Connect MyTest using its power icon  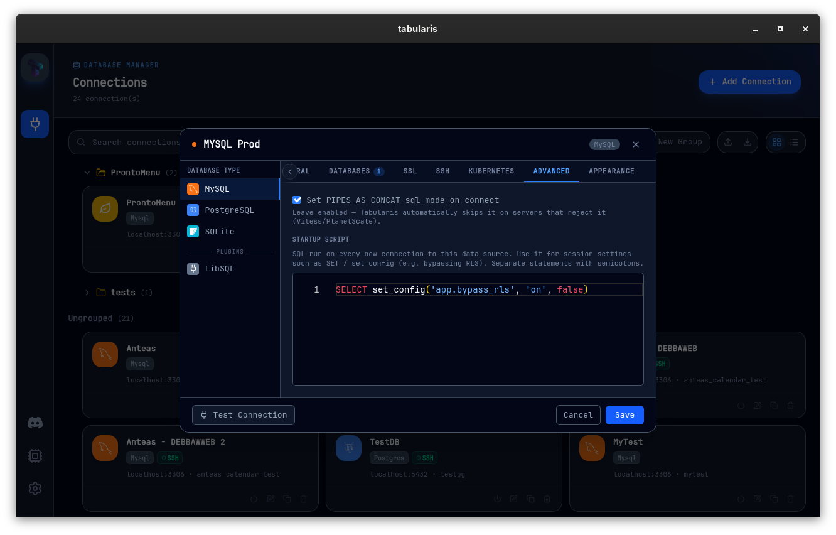(x=741, y=499)
